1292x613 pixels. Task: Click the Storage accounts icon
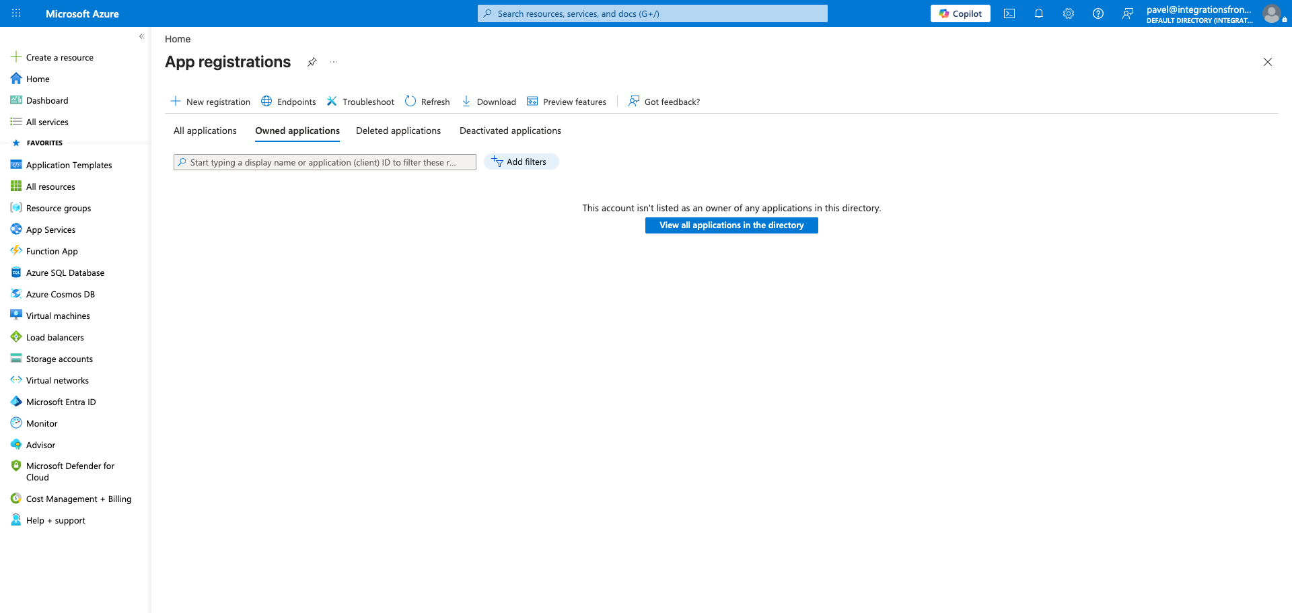[16, 359]
